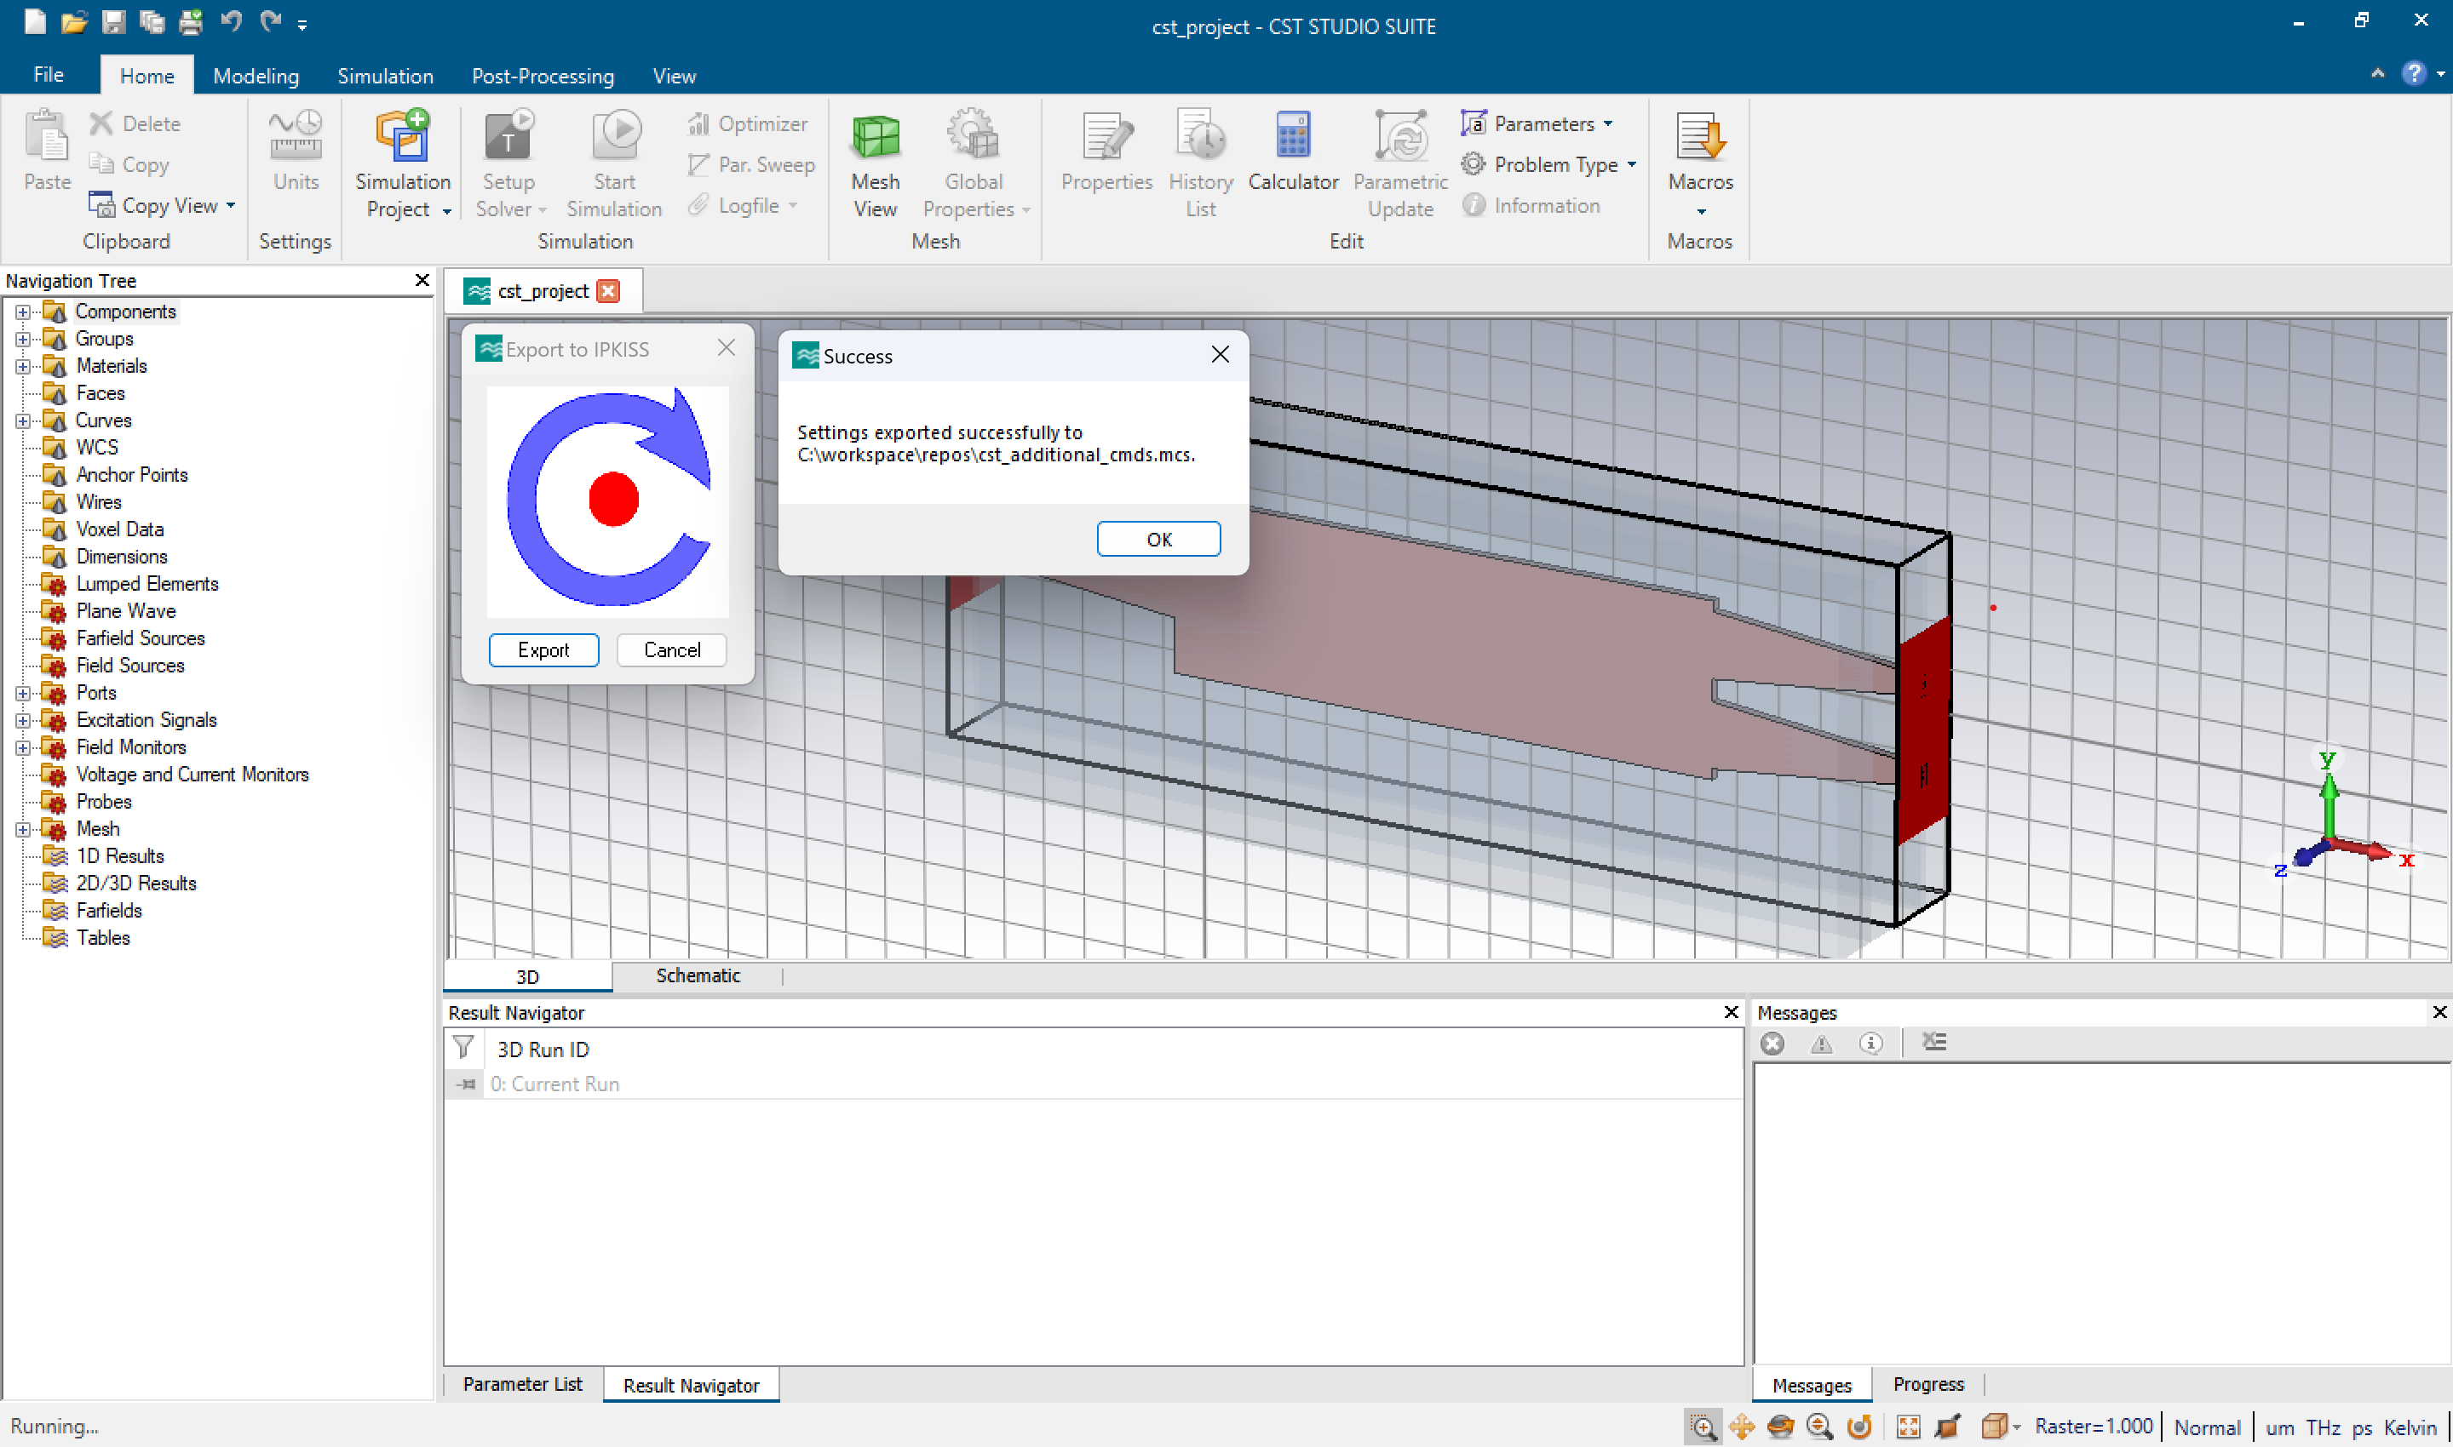Toggle the warning messages filter in the Messages panel
2453x1447 pixels.
pyautogui.click(x=1821, y=1044)
